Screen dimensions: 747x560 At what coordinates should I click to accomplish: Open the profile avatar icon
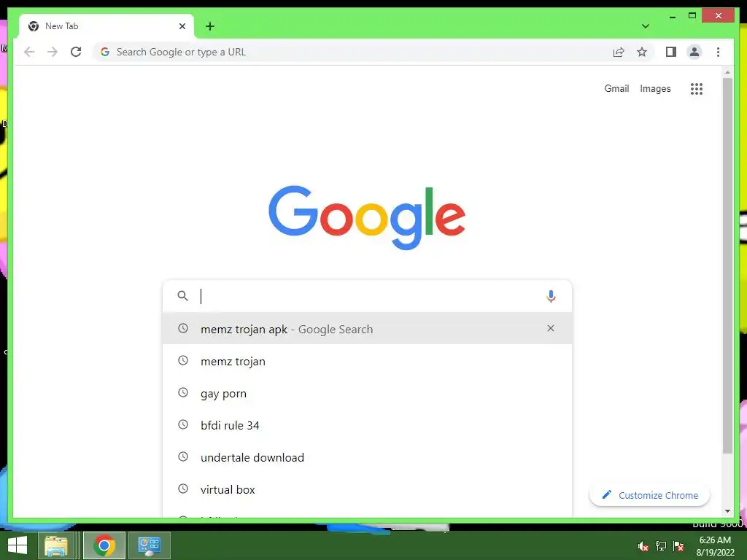click(694, 52)
